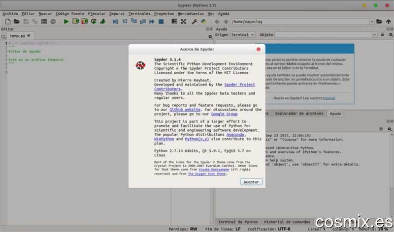
Task: Maximize current pane icon
Action: point(174,22)
